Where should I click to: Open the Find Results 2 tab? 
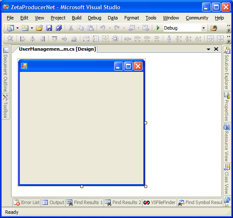(x=123, y=202)
